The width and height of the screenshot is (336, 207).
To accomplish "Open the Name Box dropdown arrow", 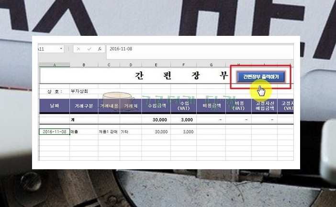I will tap(61, 49).
